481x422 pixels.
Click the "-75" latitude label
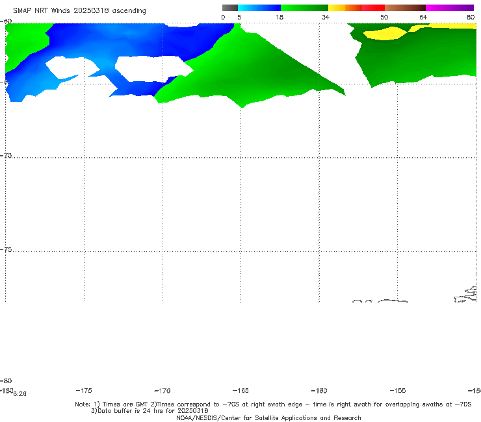tap(6, 250)
